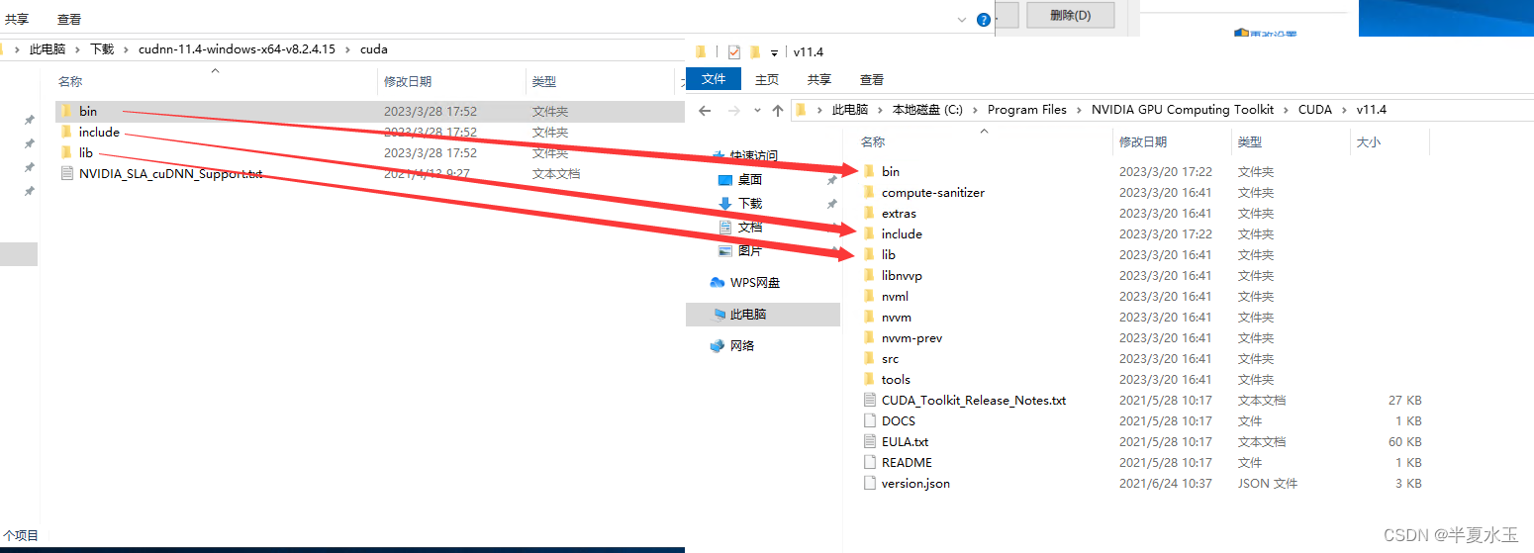
Task: Open the 主页 ribbon tab in v11.4 window
Action: (767, 79)
